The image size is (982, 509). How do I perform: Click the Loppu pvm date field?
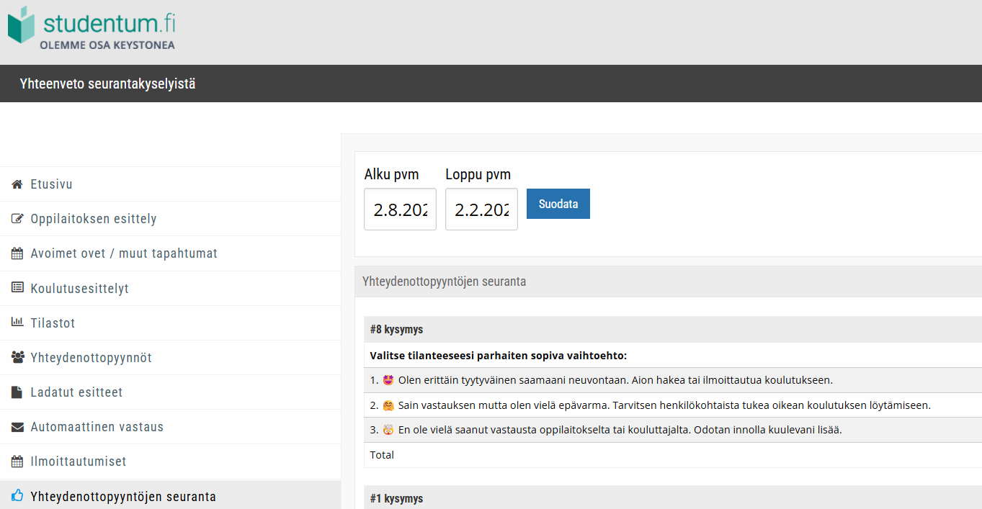(481, 210)
